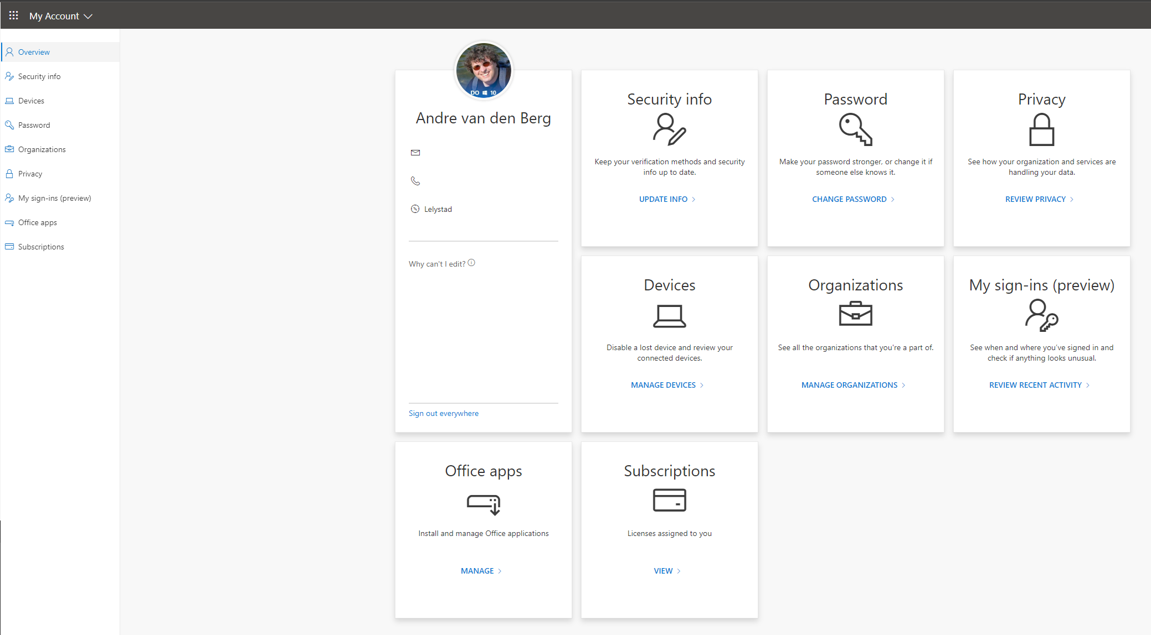This screenshot has height=635, width=1151.
Task: Click the info icon beside Why can't I edit
Action: 471,263
